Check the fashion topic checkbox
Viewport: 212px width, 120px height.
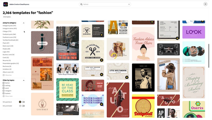(4, 83)
